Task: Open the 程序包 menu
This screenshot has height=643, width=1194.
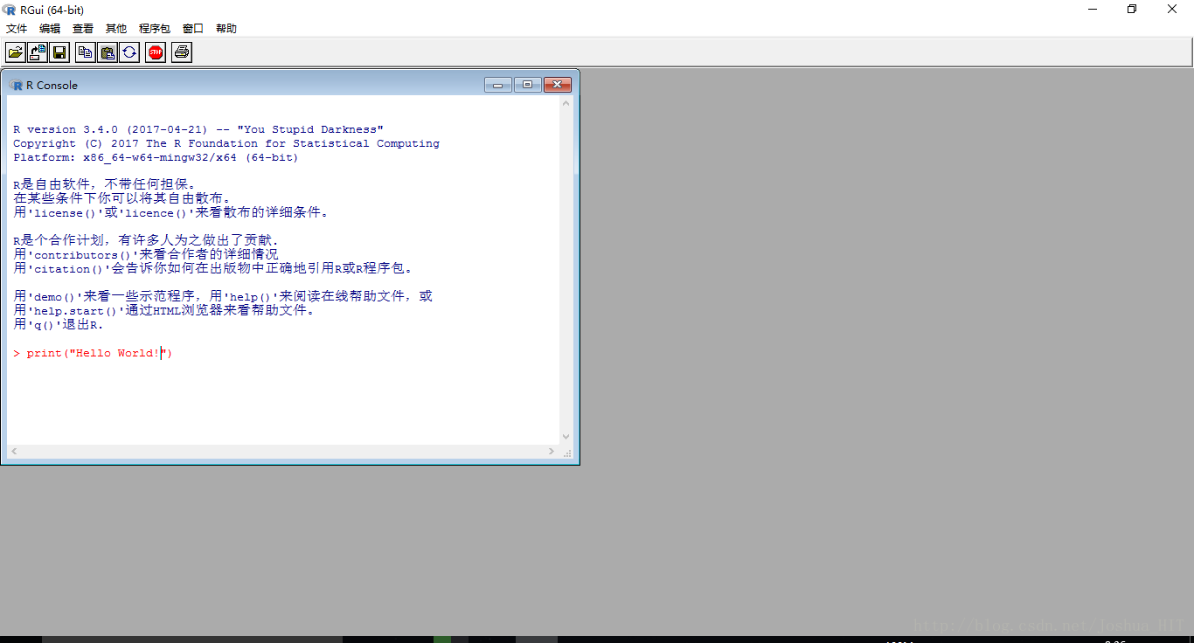Action: coord(155,29)
